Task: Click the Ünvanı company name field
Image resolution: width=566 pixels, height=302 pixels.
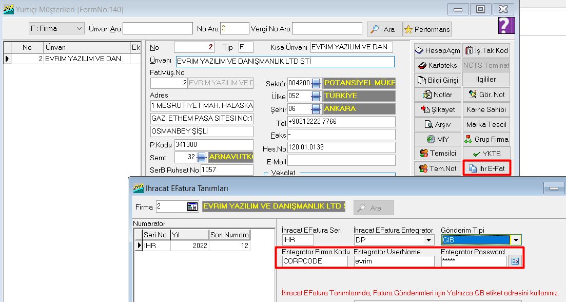Action: [x=285, y=62]
